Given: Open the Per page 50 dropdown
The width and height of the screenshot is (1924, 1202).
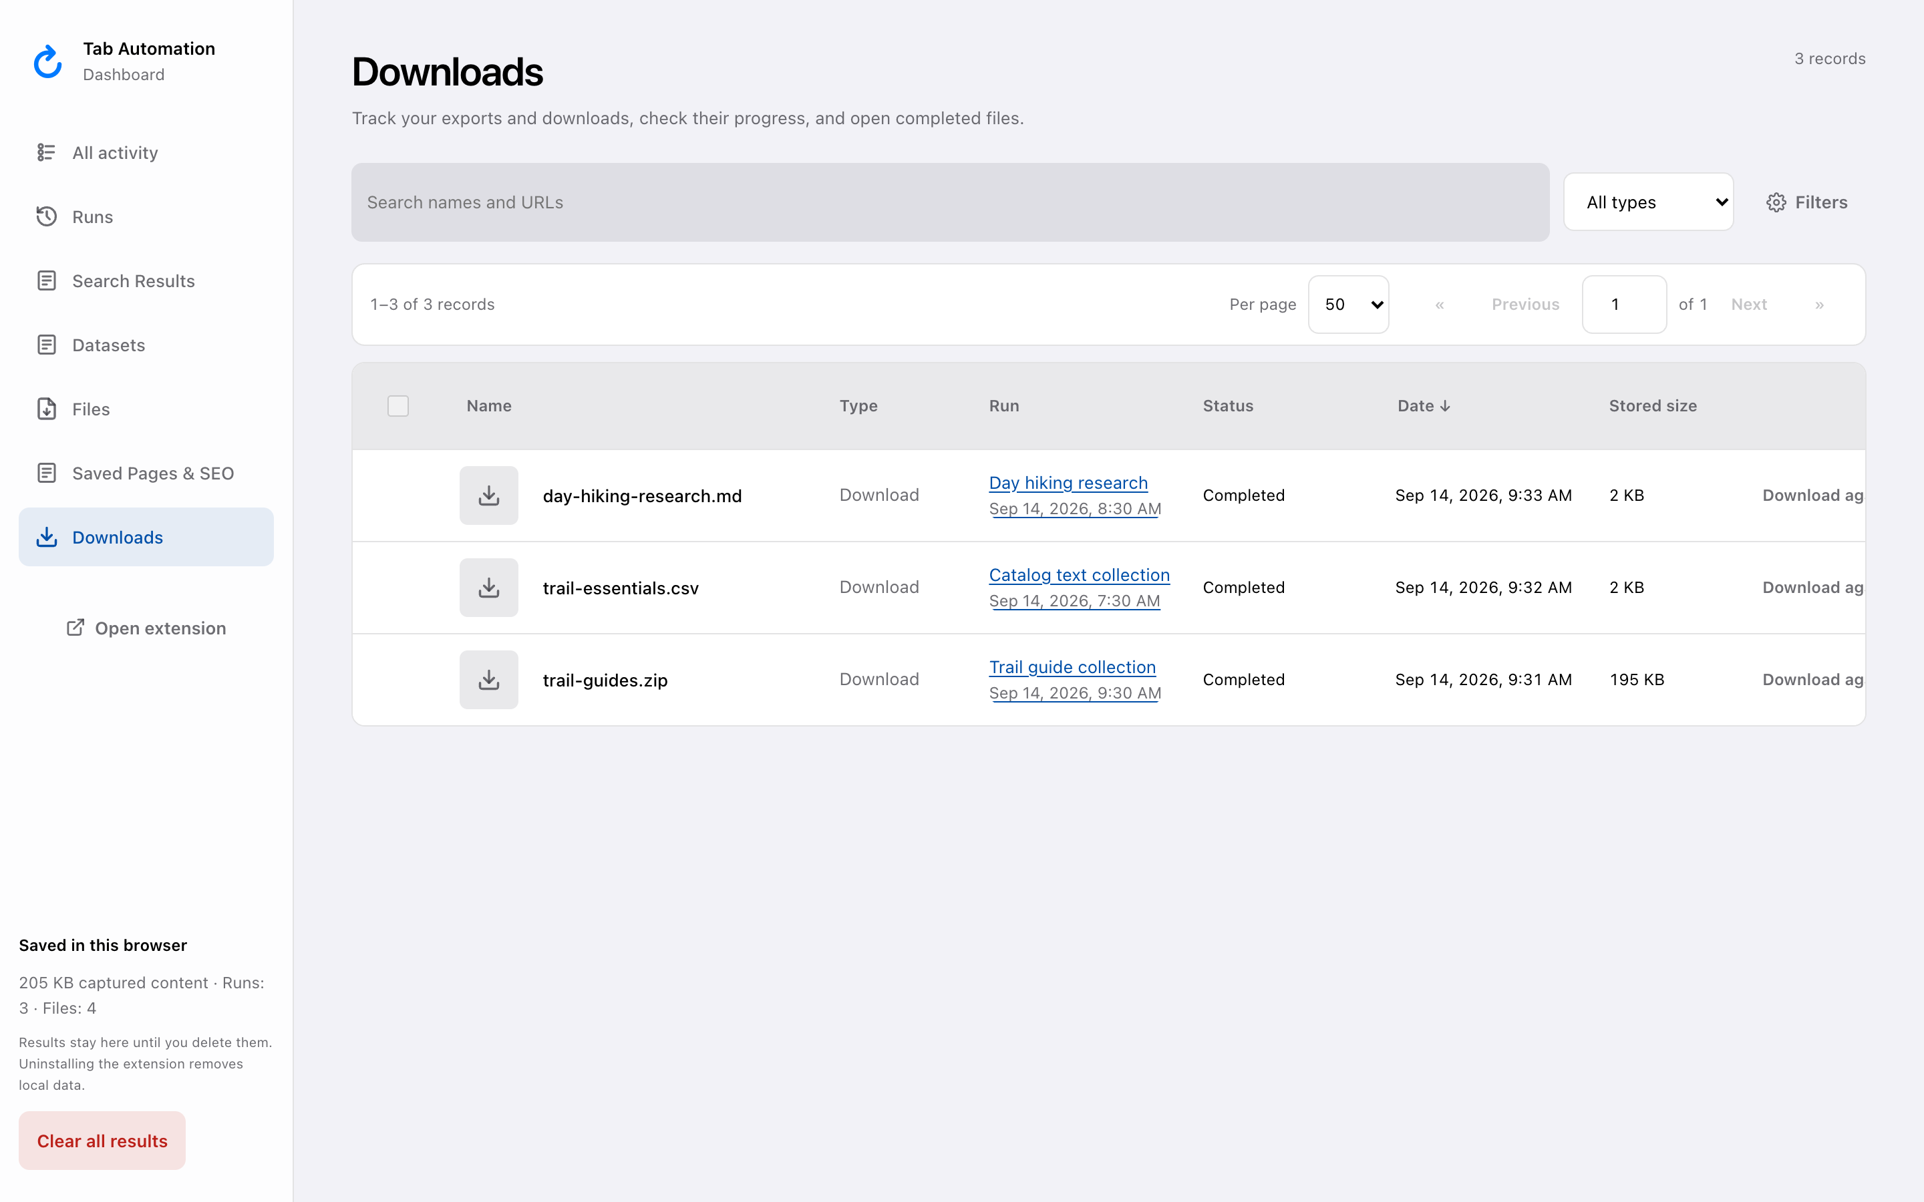Looking at the screenshot, I should (1348, 305).
